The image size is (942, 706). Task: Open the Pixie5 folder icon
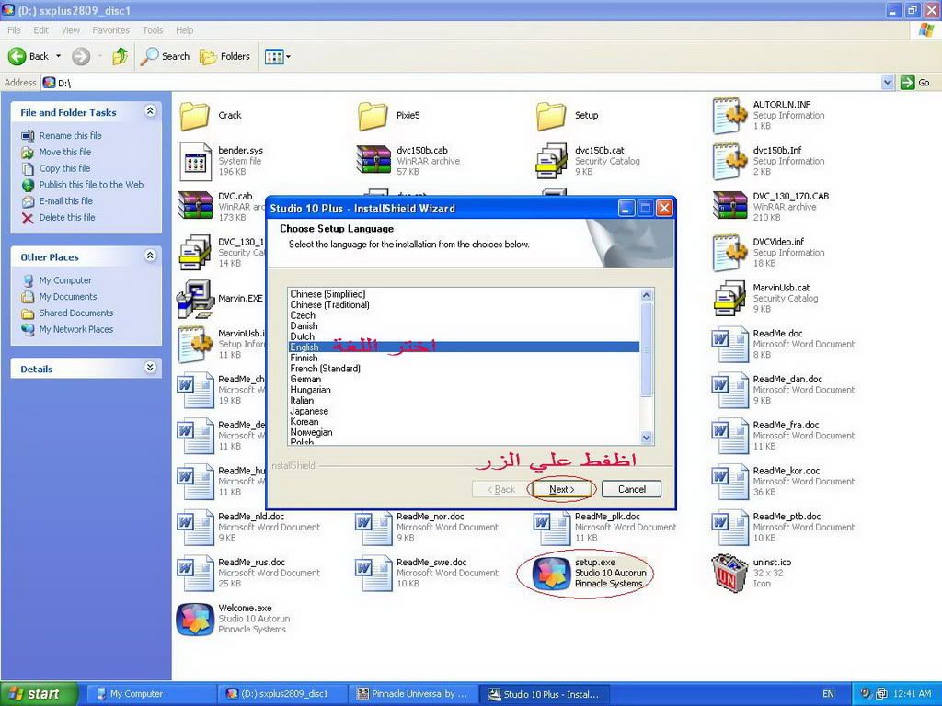[373, 116]
